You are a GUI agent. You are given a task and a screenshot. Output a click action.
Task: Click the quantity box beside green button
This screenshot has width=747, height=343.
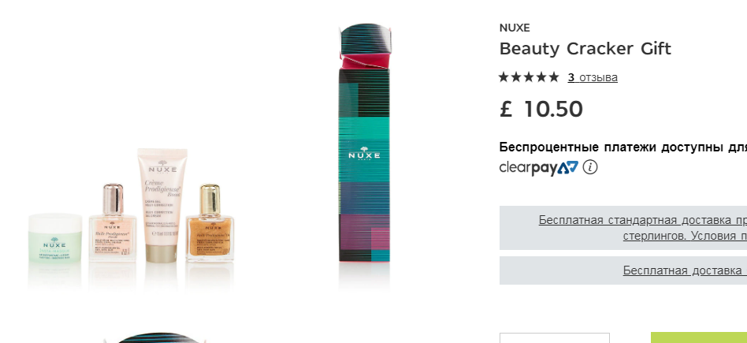point(555,337)
